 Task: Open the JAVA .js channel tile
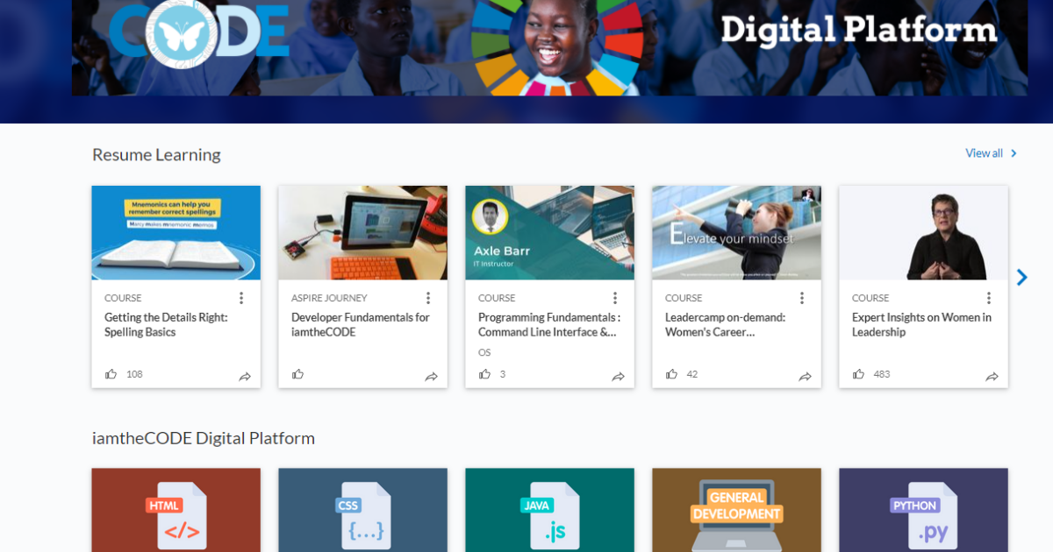550,510
